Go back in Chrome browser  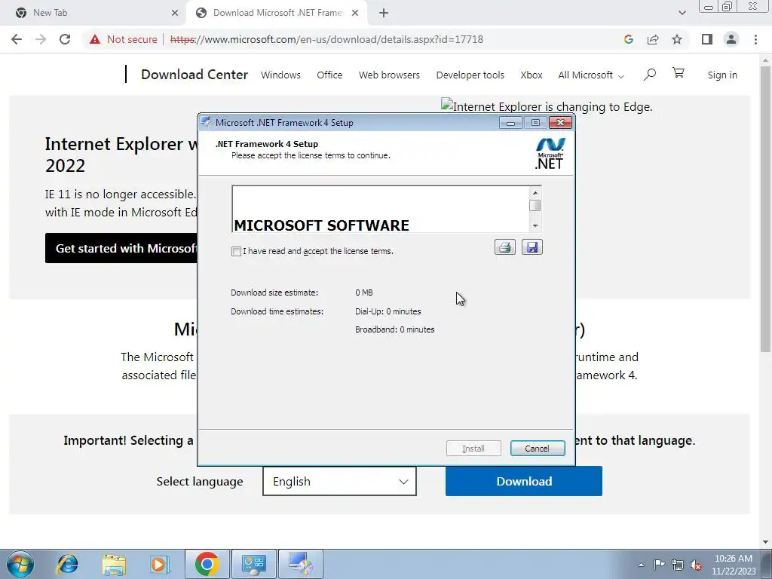tap(17, 39)
